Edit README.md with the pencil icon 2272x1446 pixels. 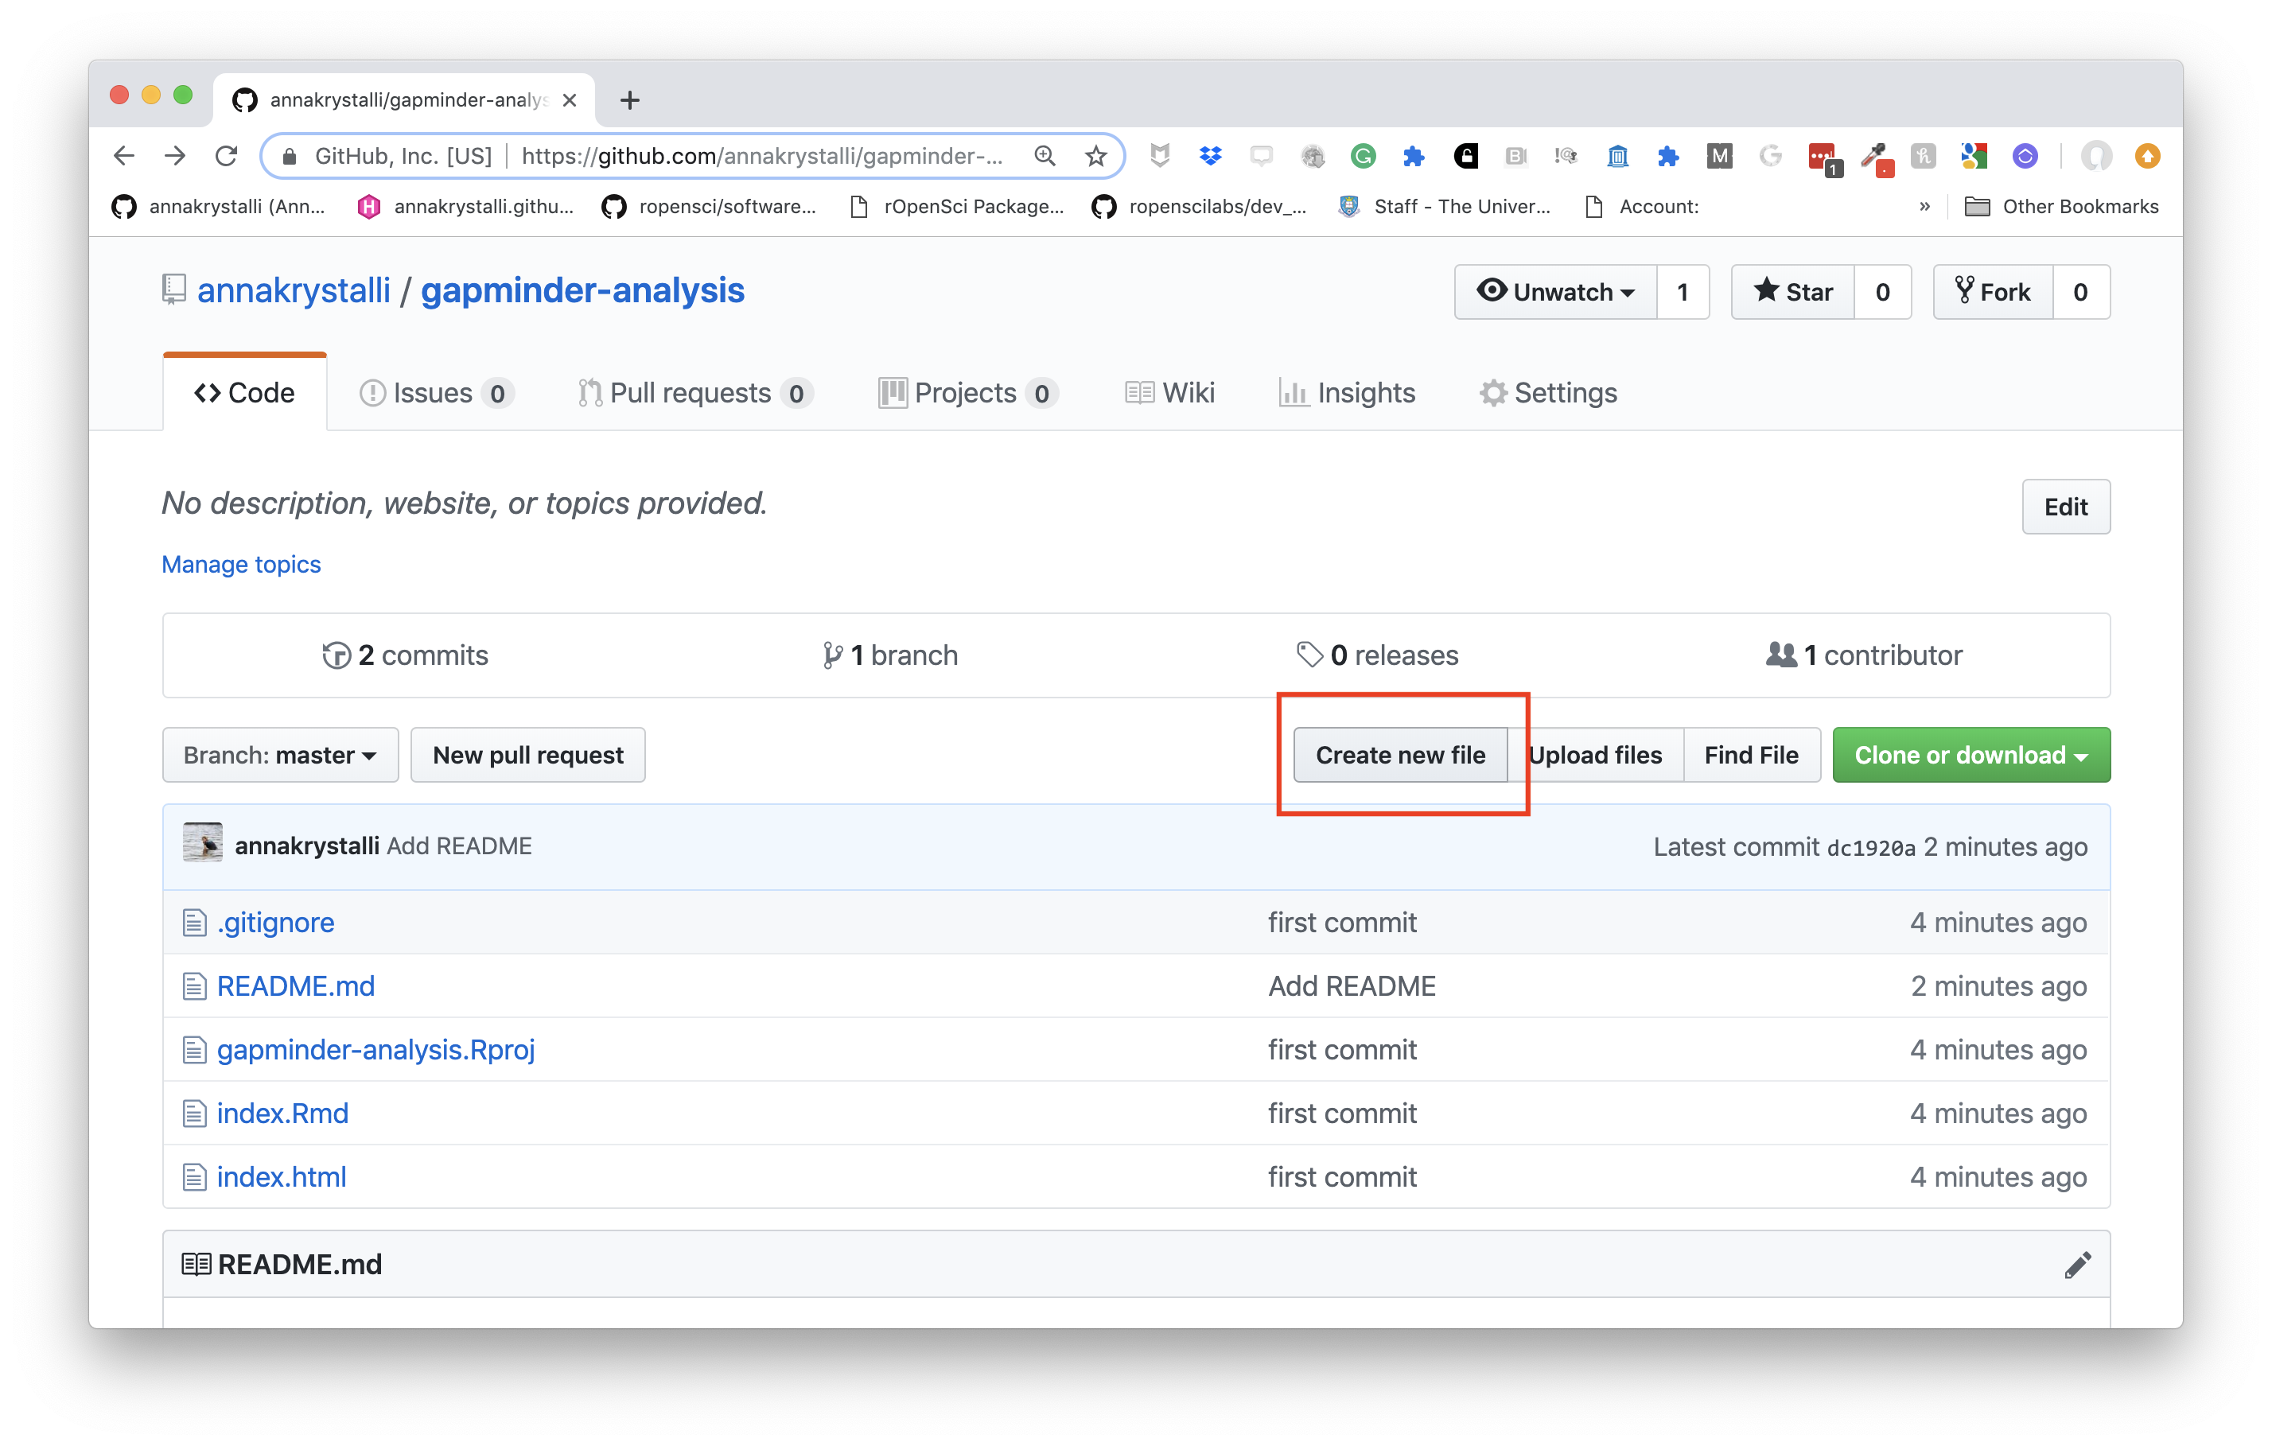pyautogui.click(x=2078, y=1264)
